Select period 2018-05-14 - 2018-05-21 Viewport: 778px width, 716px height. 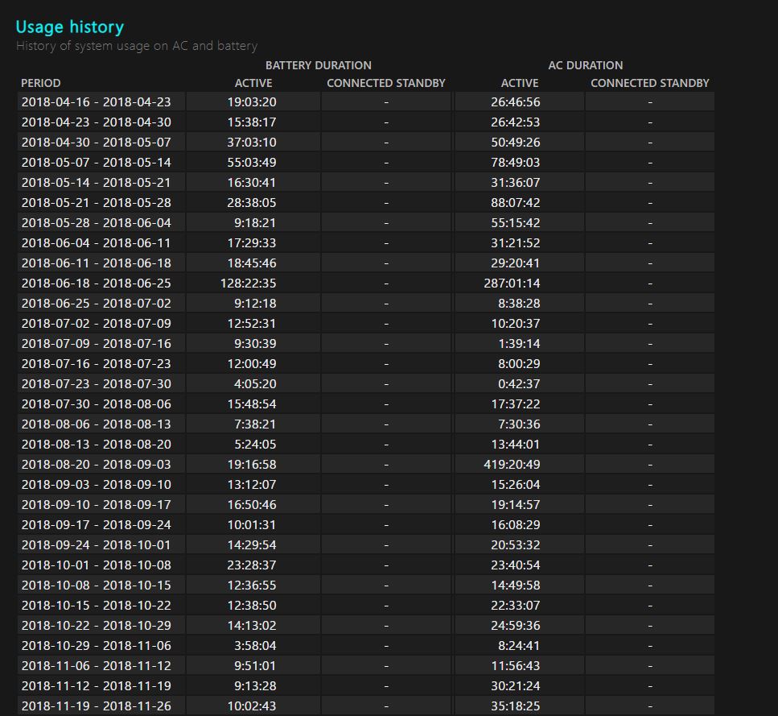(x=97, y=182)
